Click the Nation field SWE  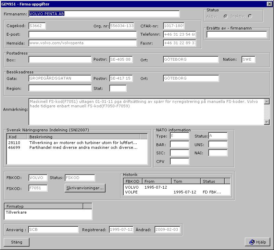click(x=248, y=59)
